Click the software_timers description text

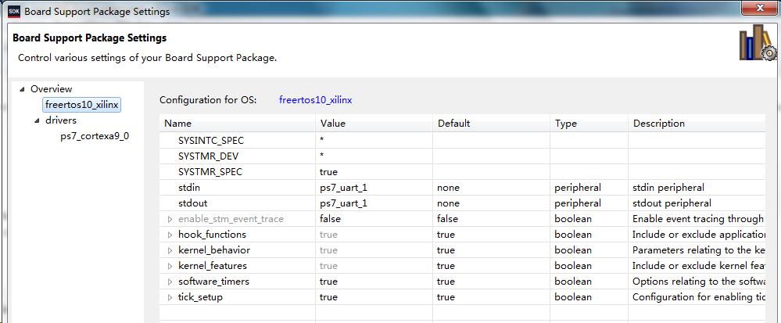pos(699,282)
